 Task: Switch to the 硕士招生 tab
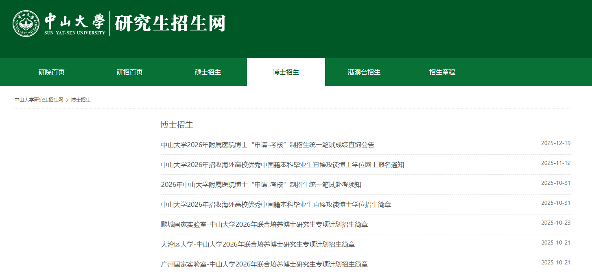coord(208,72)
